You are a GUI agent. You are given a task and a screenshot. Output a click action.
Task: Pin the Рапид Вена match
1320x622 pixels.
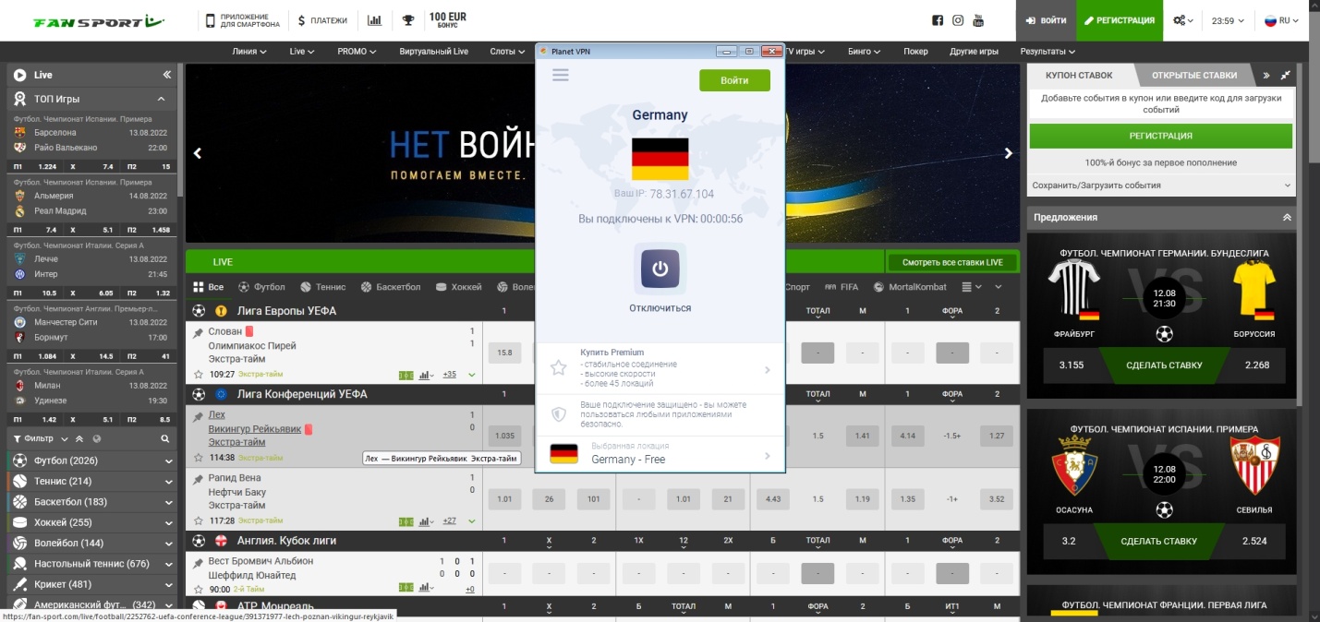tap(198, 479)
